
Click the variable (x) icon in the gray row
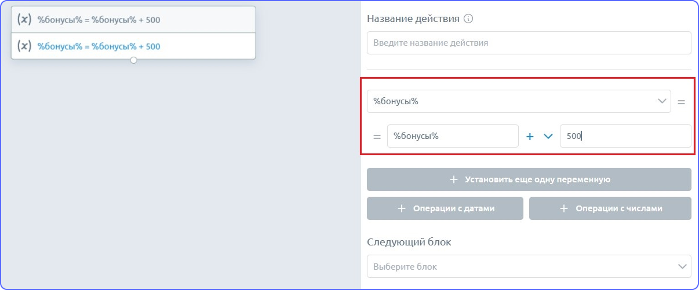[x=24, y=20]
